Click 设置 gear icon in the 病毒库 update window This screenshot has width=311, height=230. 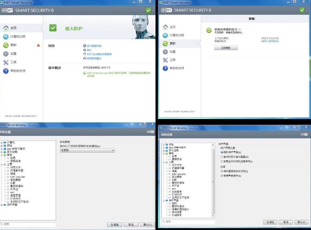pos(165,52)
